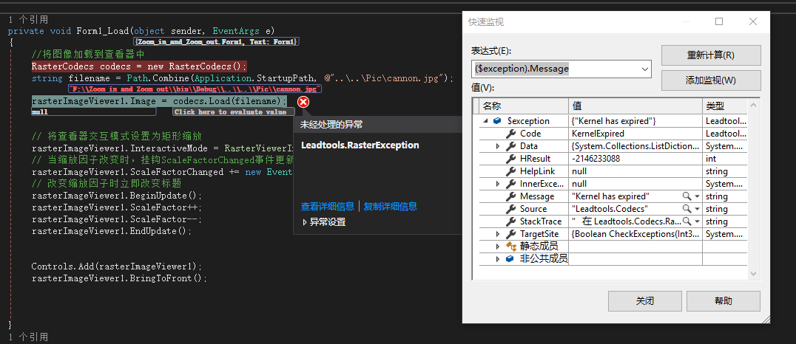Click the 重新计算(R) button

click(711, 55)
